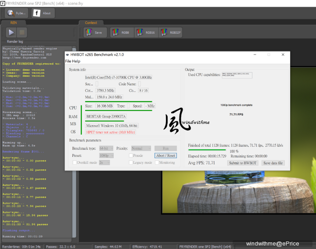Expand the Benchmark type 64-bit dropdown
Viewport: 316px width, 249px height.
pyautogui.click(x=106, y=148)
